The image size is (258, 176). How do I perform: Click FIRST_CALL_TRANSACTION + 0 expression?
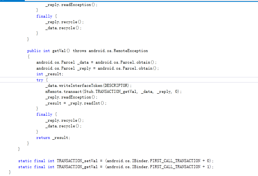tap(180, 161)
